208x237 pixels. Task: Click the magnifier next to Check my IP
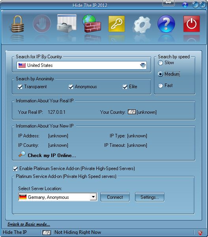(22, 154)
